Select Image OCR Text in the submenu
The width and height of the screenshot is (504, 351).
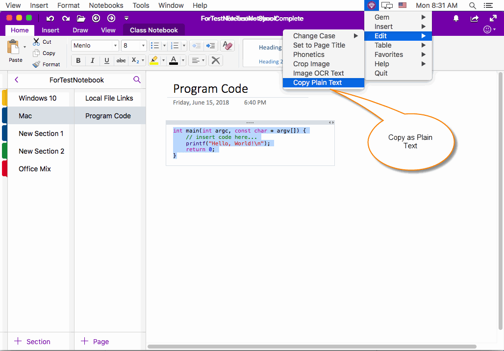tap(324, 73)
